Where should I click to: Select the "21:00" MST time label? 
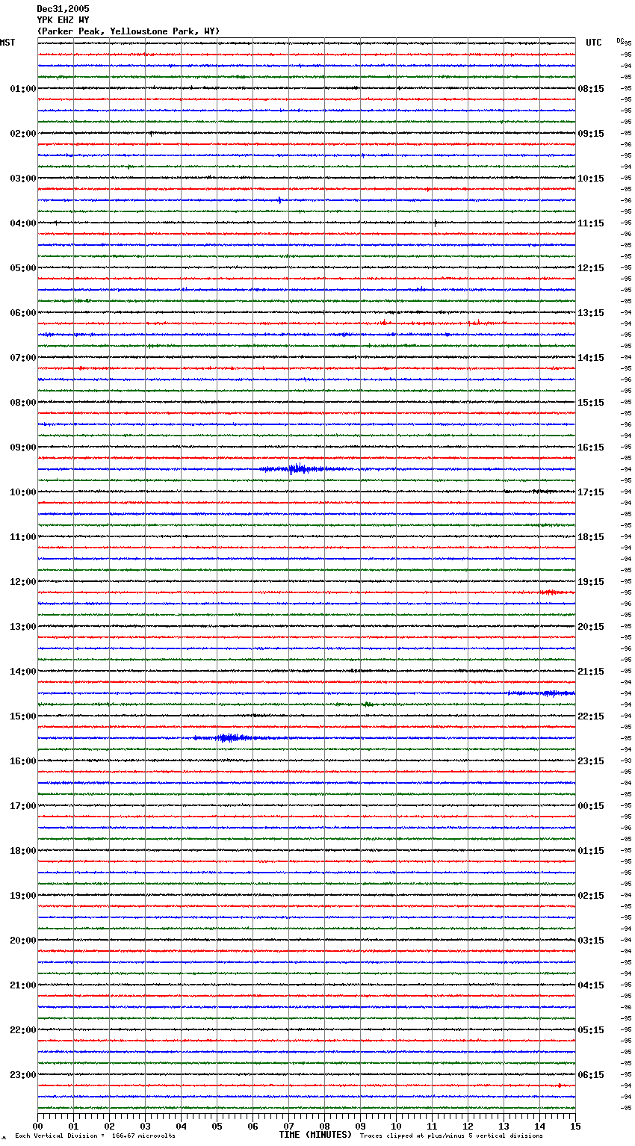[x=23, y=985]
